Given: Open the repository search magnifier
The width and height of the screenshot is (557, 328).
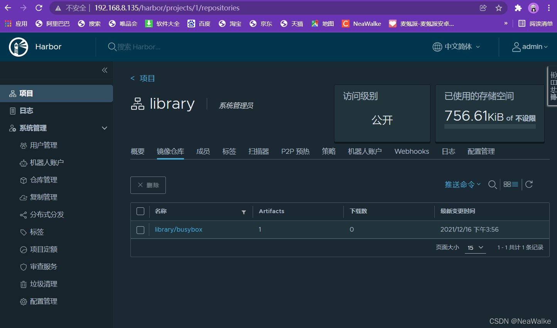Looking at the screenshot, I should [x=493, y=184].
